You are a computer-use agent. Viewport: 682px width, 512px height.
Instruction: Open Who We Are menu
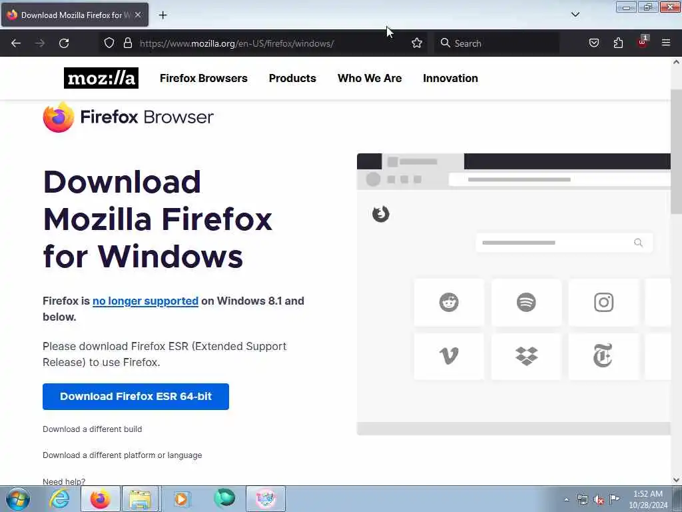370,79
